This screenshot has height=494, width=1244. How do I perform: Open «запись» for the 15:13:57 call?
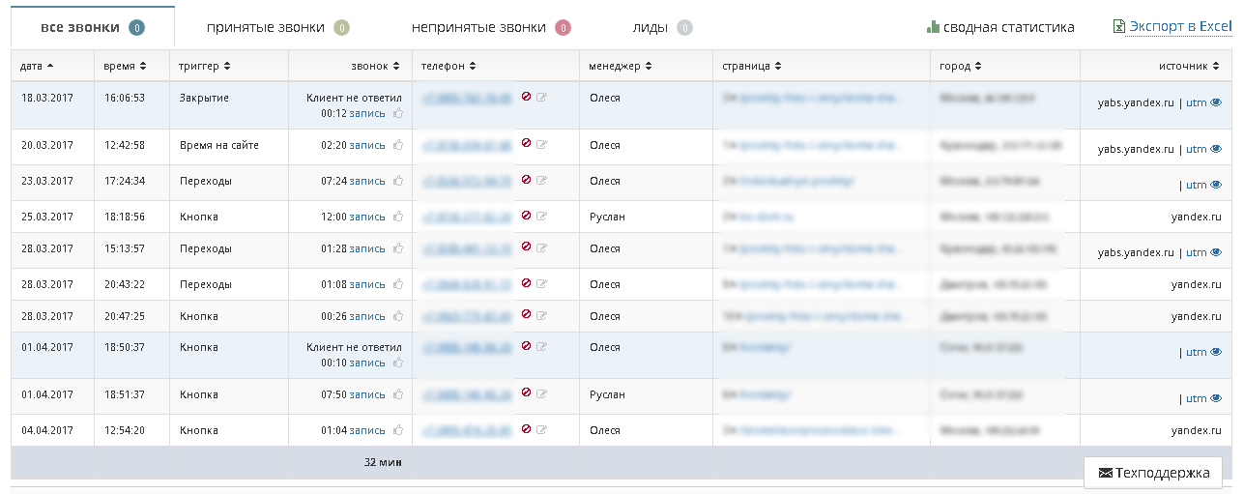click(366, 248)
